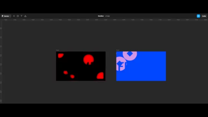The height and width of the screenshot is (117, 208).
Task: Click the horizontal ruler above the canvas
Action: click(x=104, y=20)
